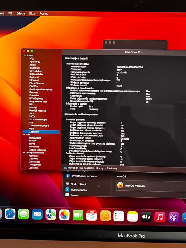186x248 pixels.
Task: Open FaceTime from the Dock
Action: [x=78, y=215]
